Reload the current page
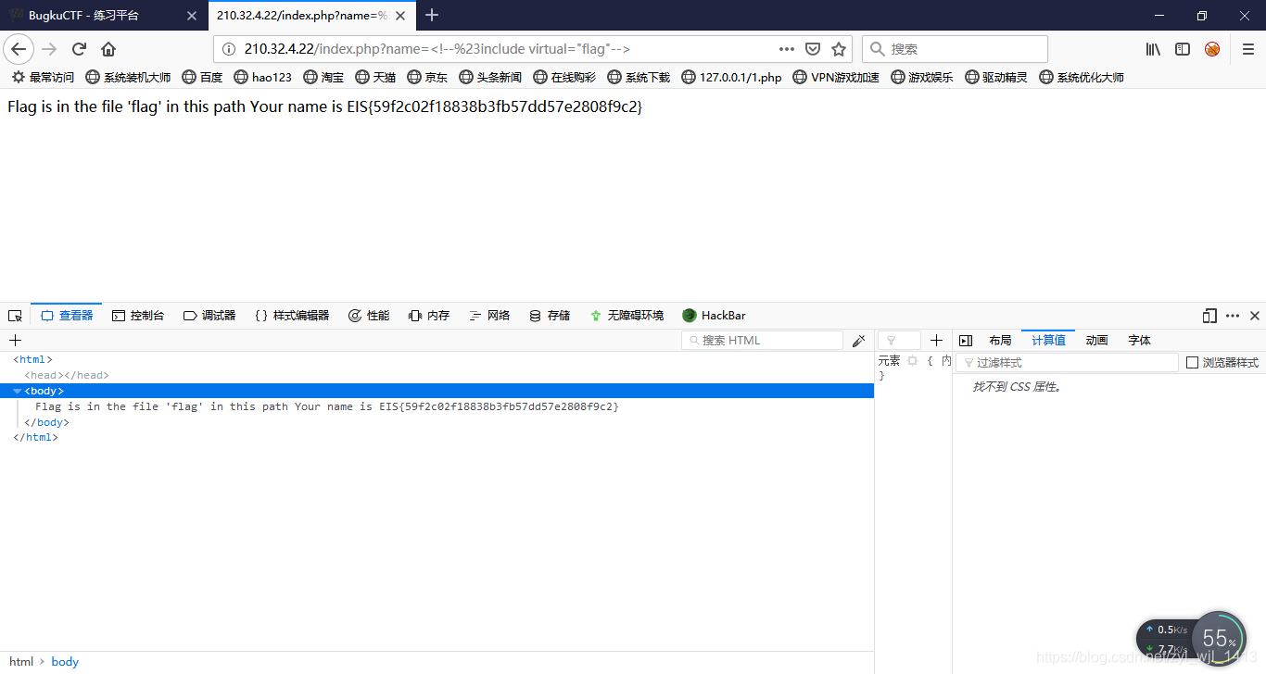1266x674 pixels. tap(79, 49)
